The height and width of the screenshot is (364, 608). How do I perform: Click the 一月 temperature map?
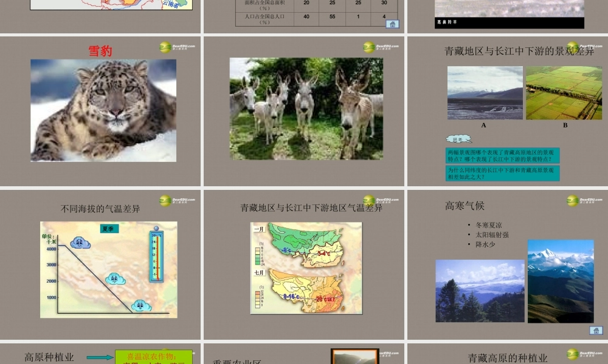[x=306, y=245]
